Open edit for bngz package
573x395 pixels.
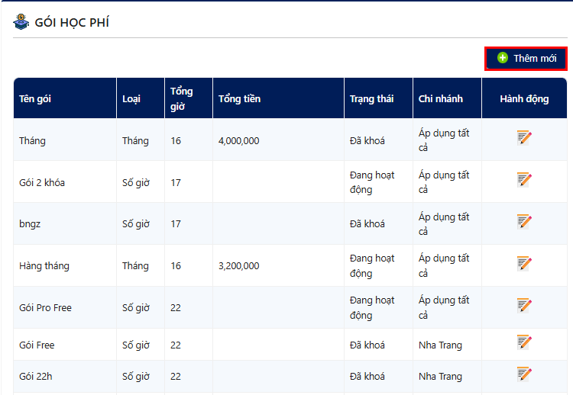point(524,221)
